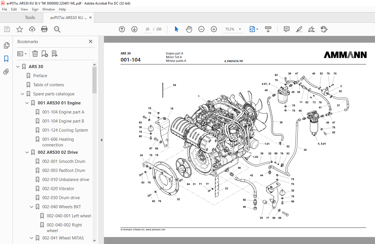
Task: Open the sign document pen icon
Action: (311, 29)
